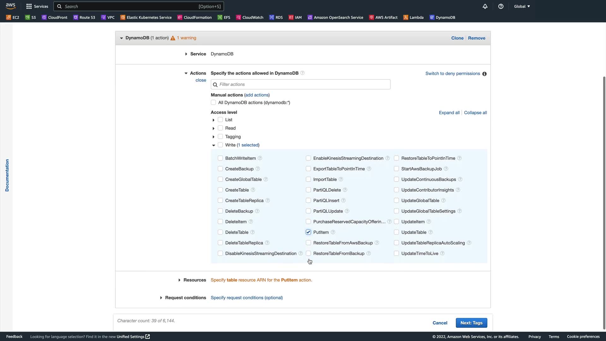Open the vertical Documentation side tab
The image size is (606, 341).
[x=7, y=175]
